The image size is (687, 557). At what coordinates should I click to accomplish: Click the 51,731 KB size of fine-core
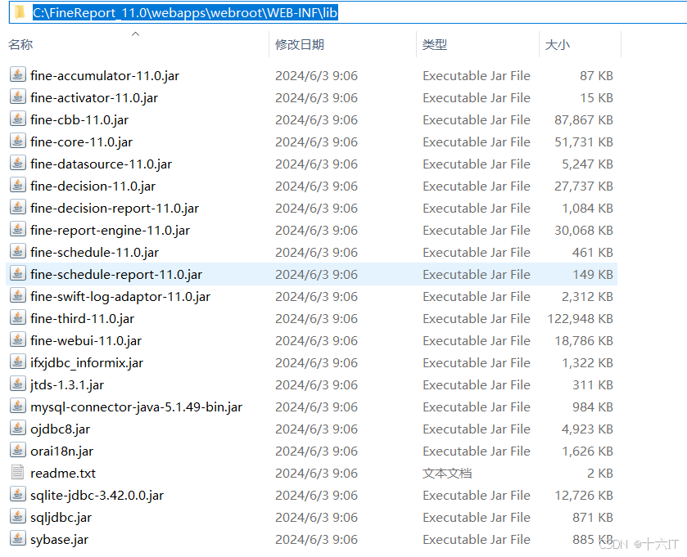[584, 141]
